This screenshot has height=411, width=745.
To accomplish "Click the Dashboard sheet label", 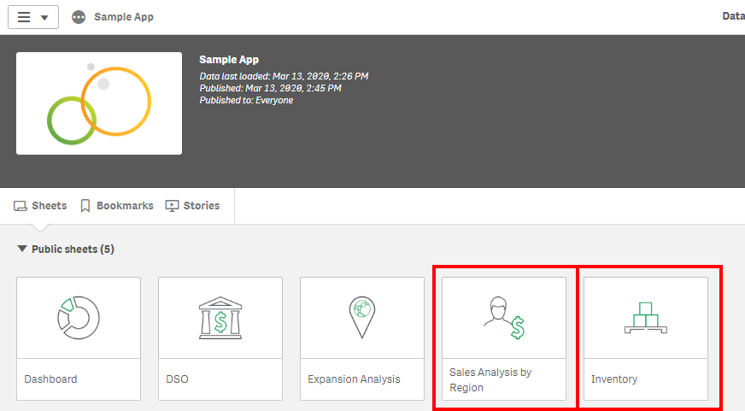I will (50, 379).
